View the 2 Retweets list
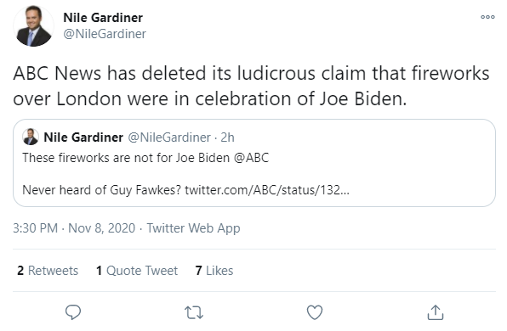Viewport: 507px width, 331px height. point(48,271)
